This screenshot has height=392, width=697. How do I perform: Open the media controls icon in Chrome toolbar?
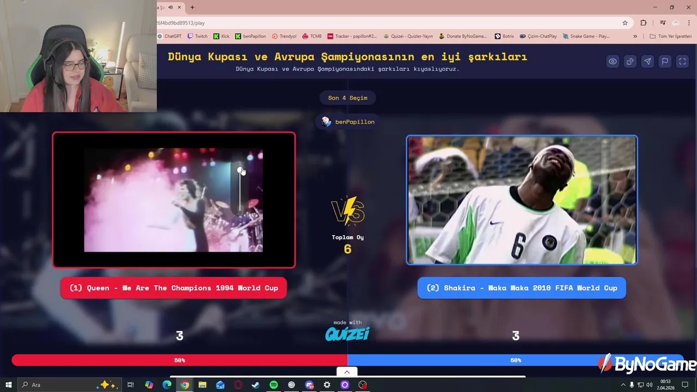[x=663, y=23]
